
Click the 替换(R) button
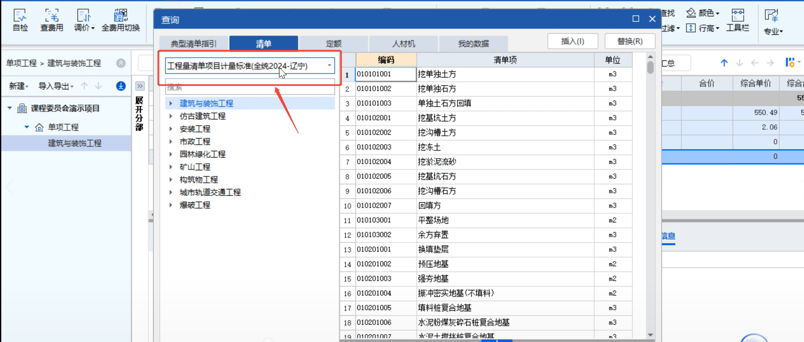pos(630,41)
